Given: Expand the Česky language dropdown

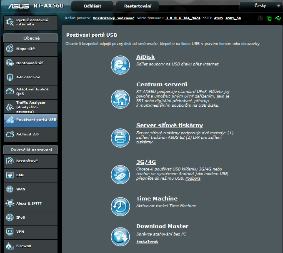Looking at the screenshot, I should point(260,6).
